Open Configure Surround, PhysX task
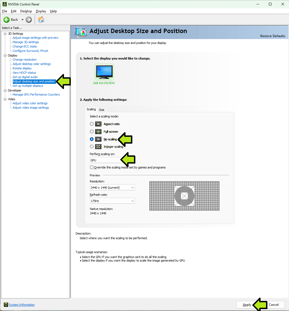This screenshot has width=289, height=311. [x=30, y=51]
